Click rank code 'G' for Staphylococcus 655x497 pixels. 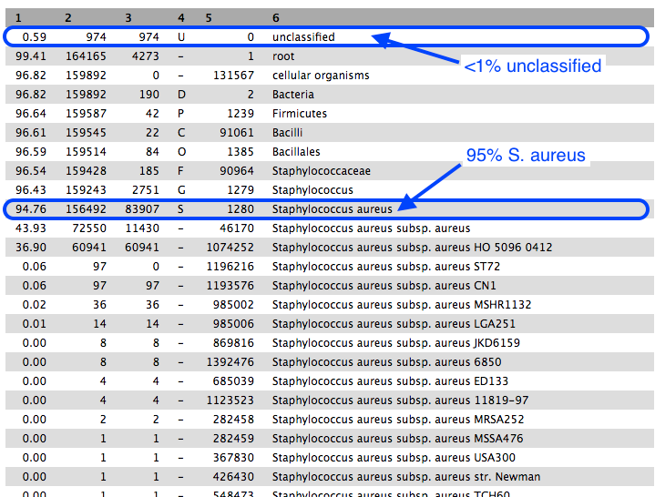click(x=181, y=190)
